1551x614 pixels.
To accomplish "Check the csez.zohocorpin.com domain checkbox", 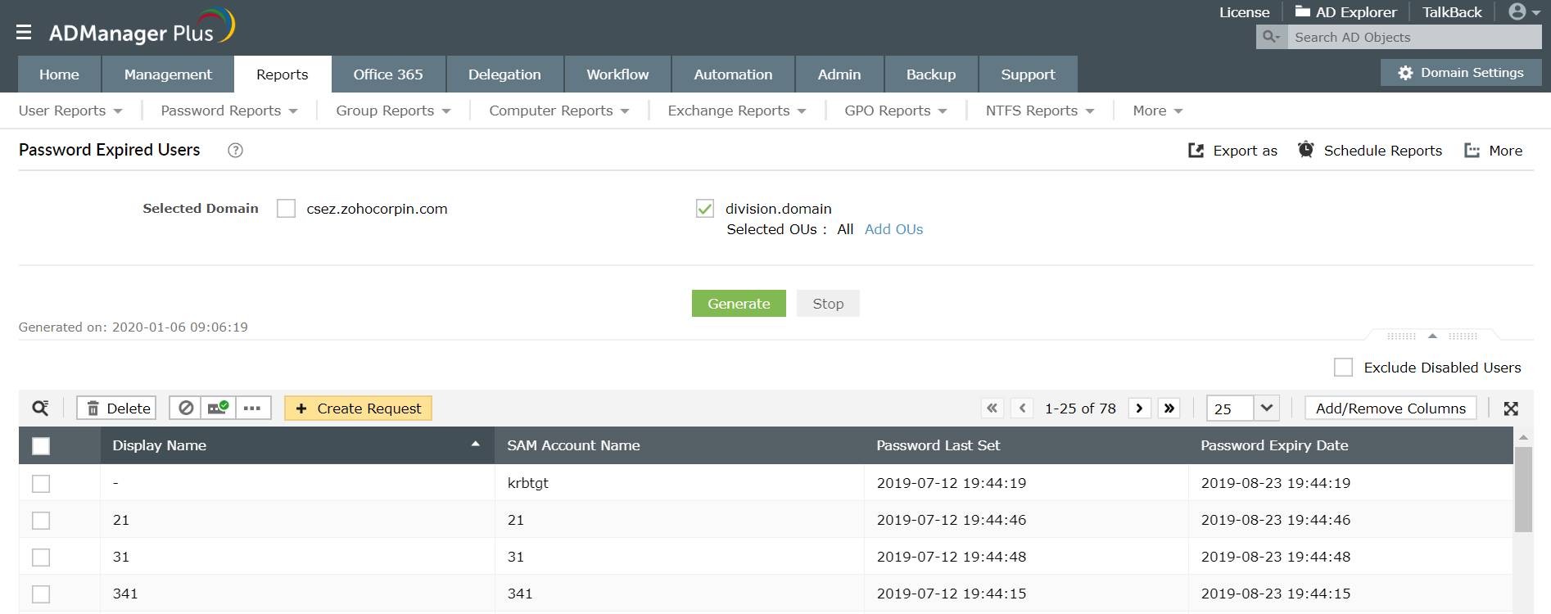I will (286, 209).
